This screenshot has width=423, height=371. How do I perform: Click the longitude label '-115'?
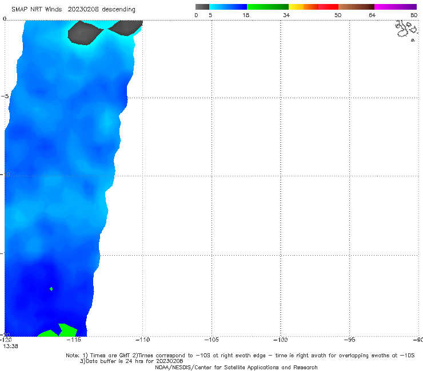(74, 340)
